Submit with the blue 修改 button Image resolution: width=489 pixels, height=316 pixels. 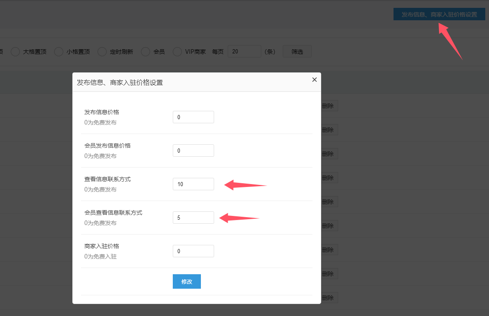click(186, 282)
